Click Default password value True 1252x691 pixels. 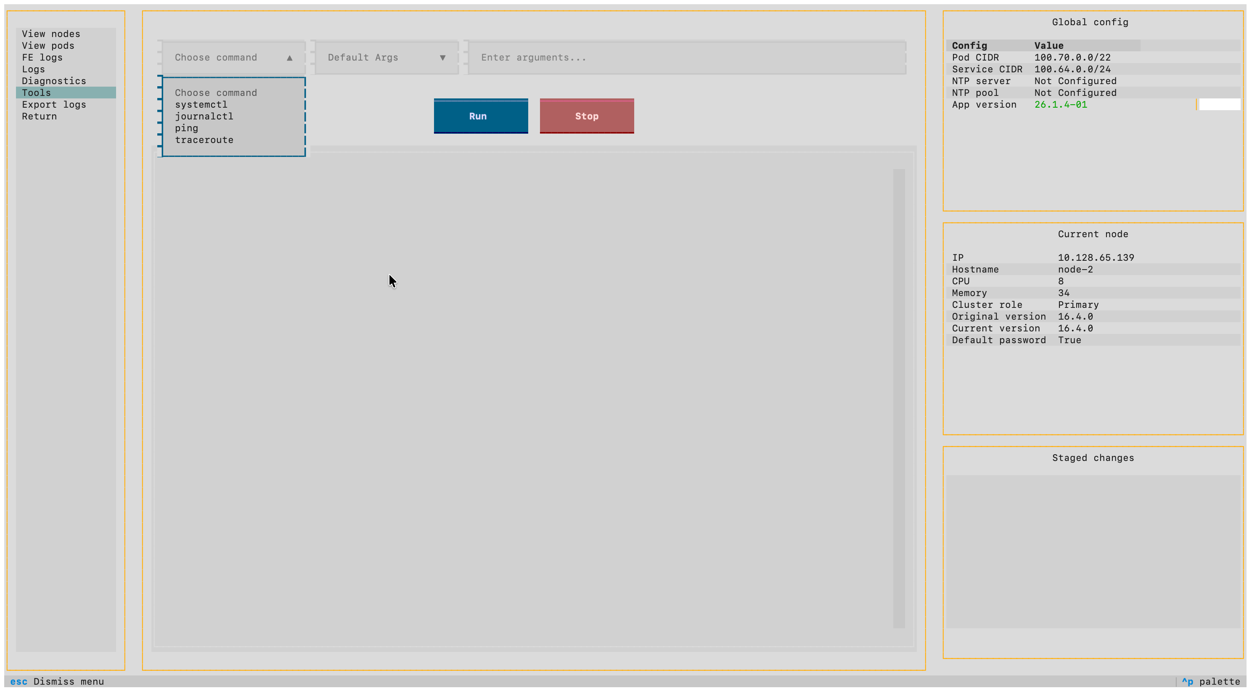(1069, 340)
